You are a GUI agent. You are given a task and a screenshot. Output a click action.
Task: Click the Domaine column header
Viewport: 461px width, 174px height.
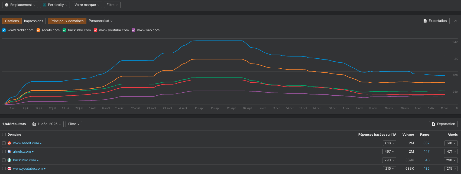tap(14, 135)
